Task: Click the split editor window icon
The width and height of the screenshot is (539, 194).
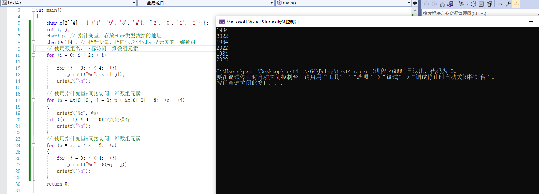Action: click(x=415, y=3)
